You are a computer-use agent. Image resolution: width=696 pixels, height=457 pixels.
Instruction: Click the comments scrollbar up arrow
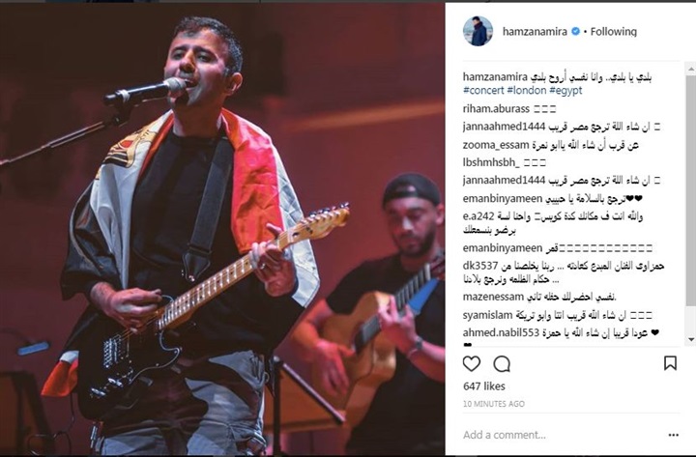(691, 69)
